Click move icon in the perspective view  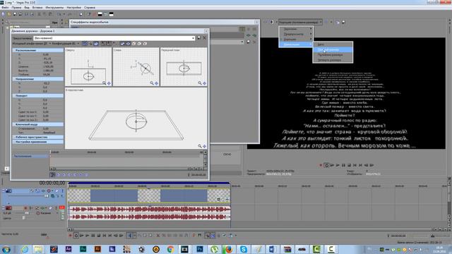pyautogui.click(x=204, y=146)
